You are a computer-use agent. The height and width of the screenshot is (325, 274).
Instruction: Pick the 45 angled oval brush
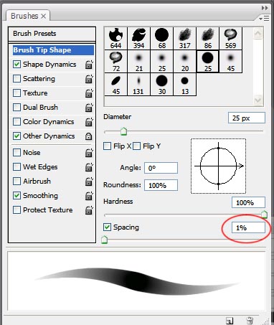(x=116, y=85)
